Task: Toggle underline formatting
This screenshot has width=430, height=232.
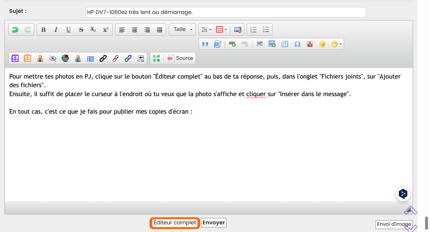Action: [68, 30]
